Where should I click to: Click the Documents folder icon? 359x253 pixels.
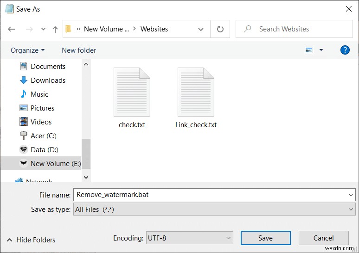[x=24, y=66]
